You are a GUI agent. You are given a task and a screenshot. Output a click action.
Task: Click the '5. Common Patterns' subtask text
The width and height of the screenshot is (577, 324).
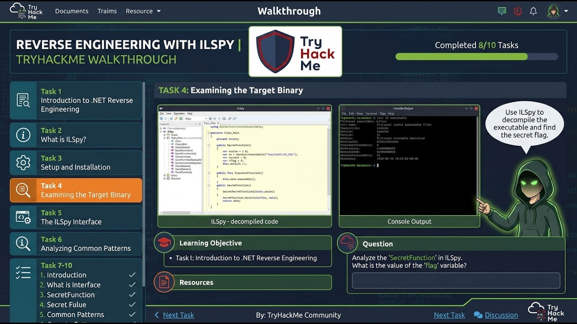[72, 315]
